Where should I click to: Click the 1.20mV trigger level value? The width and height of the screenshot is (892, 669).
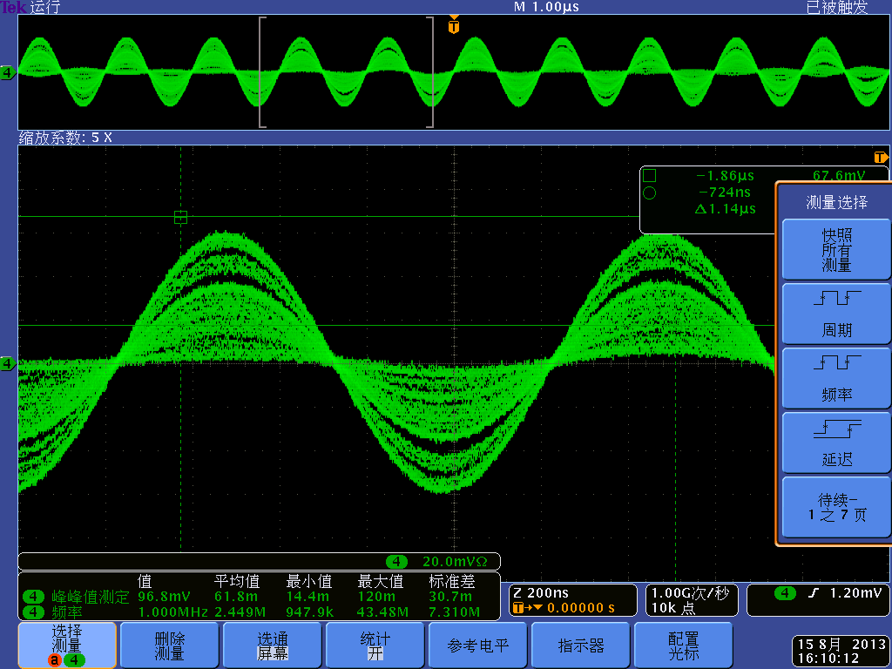tap(855, 592)
